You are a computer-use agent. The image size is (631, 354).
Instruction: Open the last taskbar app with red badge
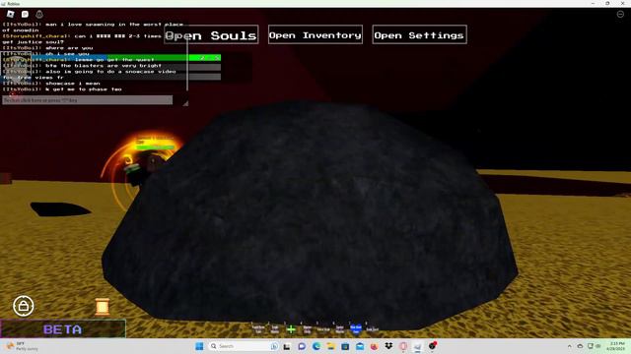[x=433, y=346]
